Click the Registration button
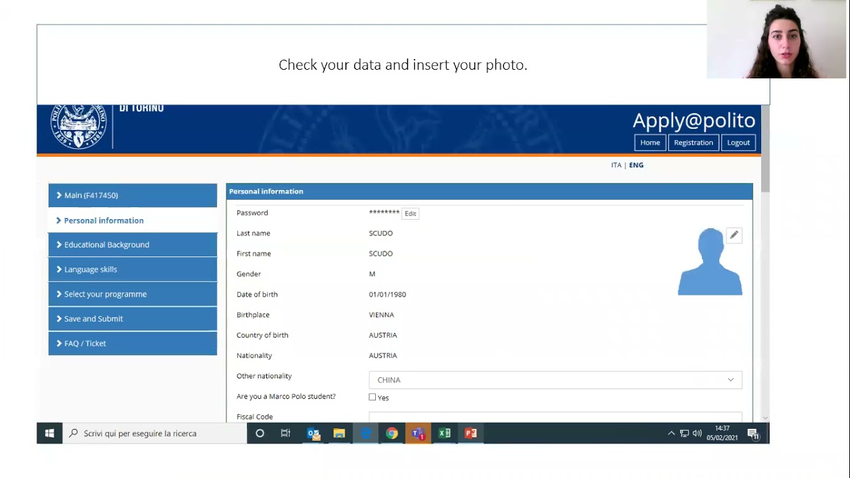Screen dimensions: 850x478 pos(693,143)
